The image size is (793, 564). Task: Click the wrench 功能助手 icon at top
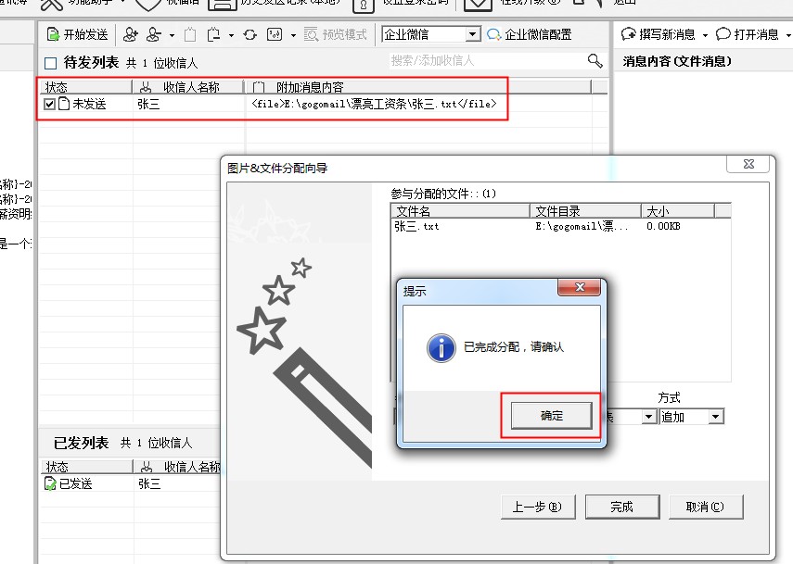51,4
